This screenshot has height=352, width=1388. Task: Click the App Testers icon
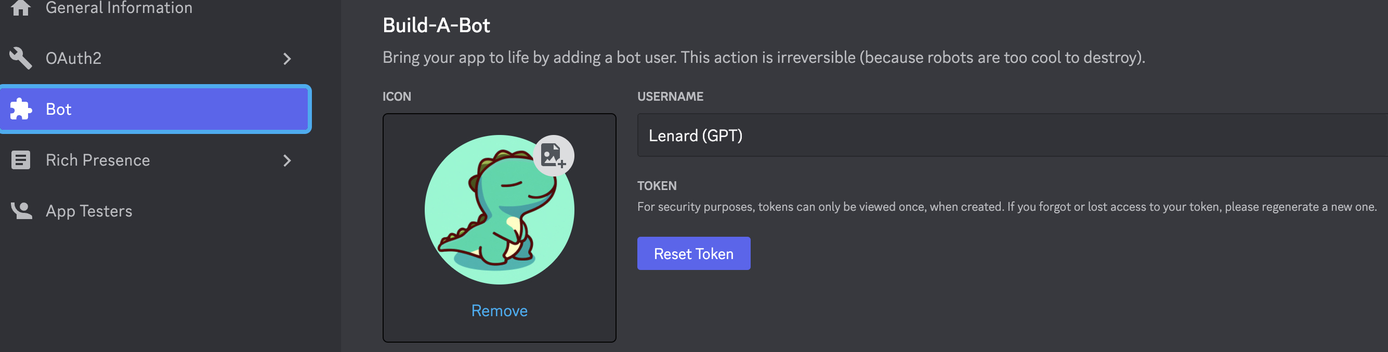[21, 210]
